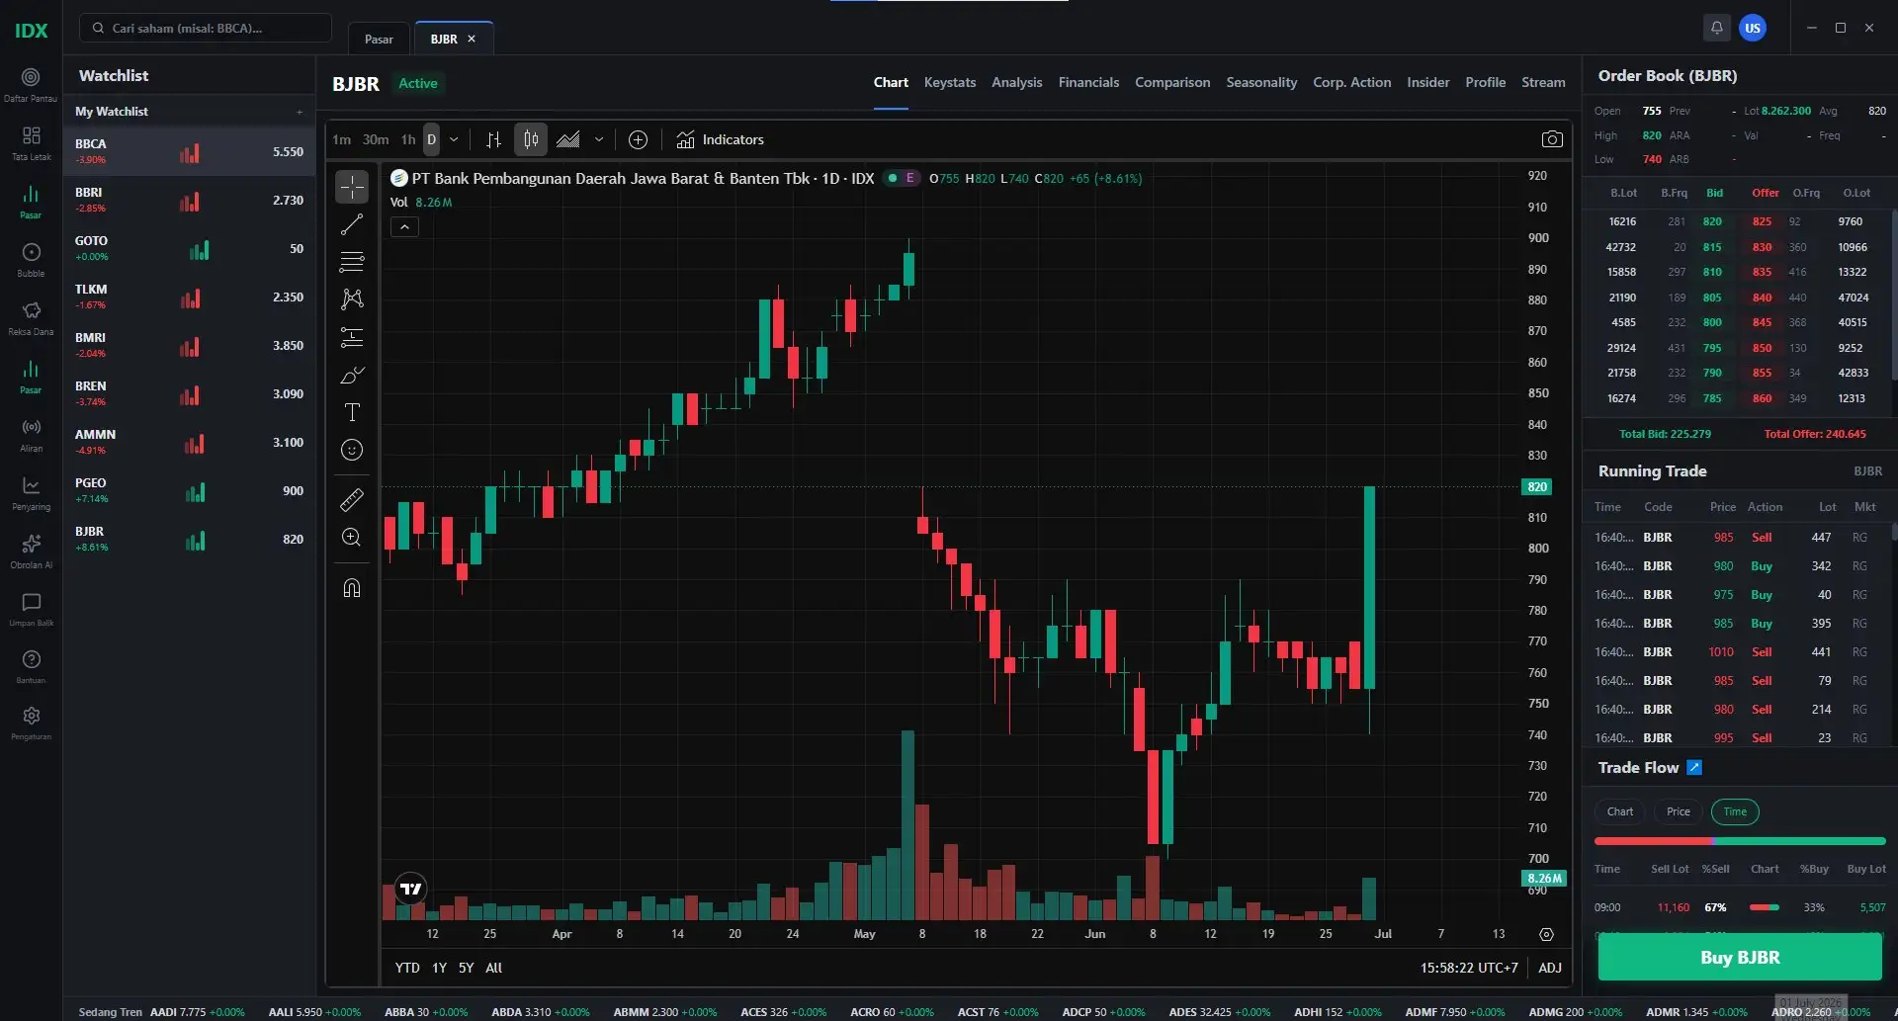This screenshot has height=1021, width=1898.
Task: Select the trend line drawing tool
Action: 352,224
